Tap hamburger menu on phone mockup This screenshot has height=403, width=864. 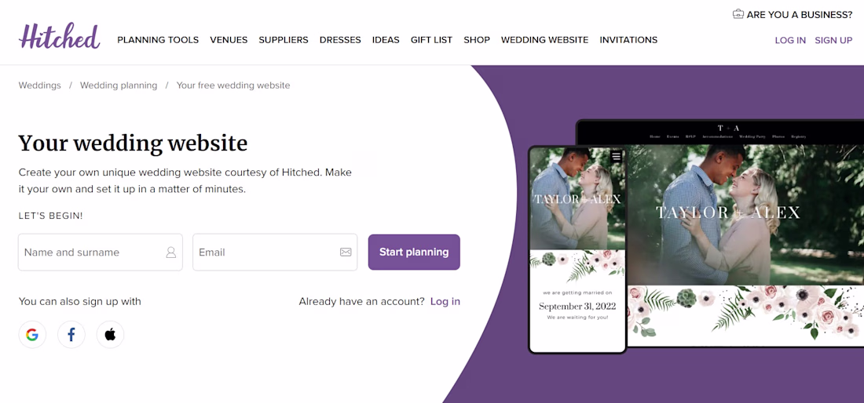coord(616,157)
